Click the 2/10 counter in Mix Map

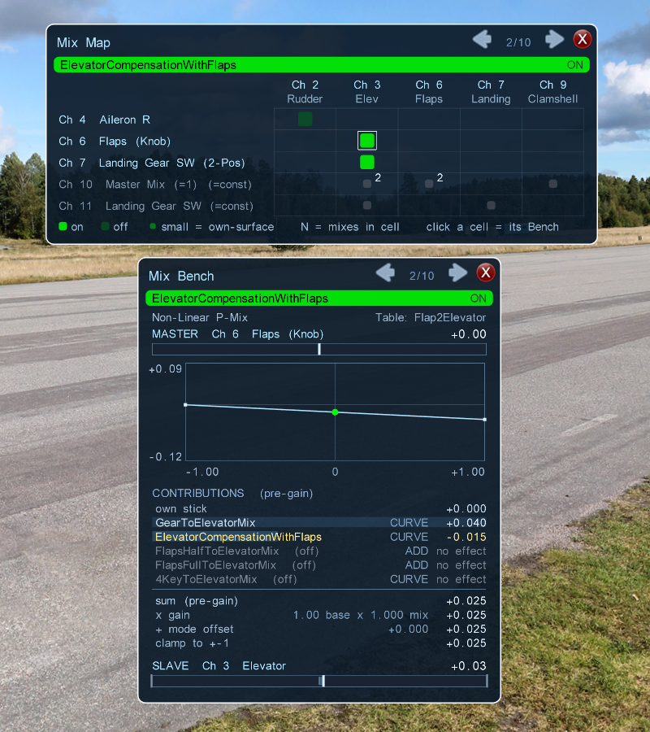pyautogui.click(x=518, y=42)
